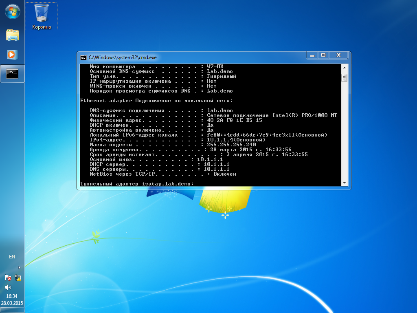Click the Ethernet adapter heading line
The height and width of the screenshot is (313, 417).
pos(156,101)
